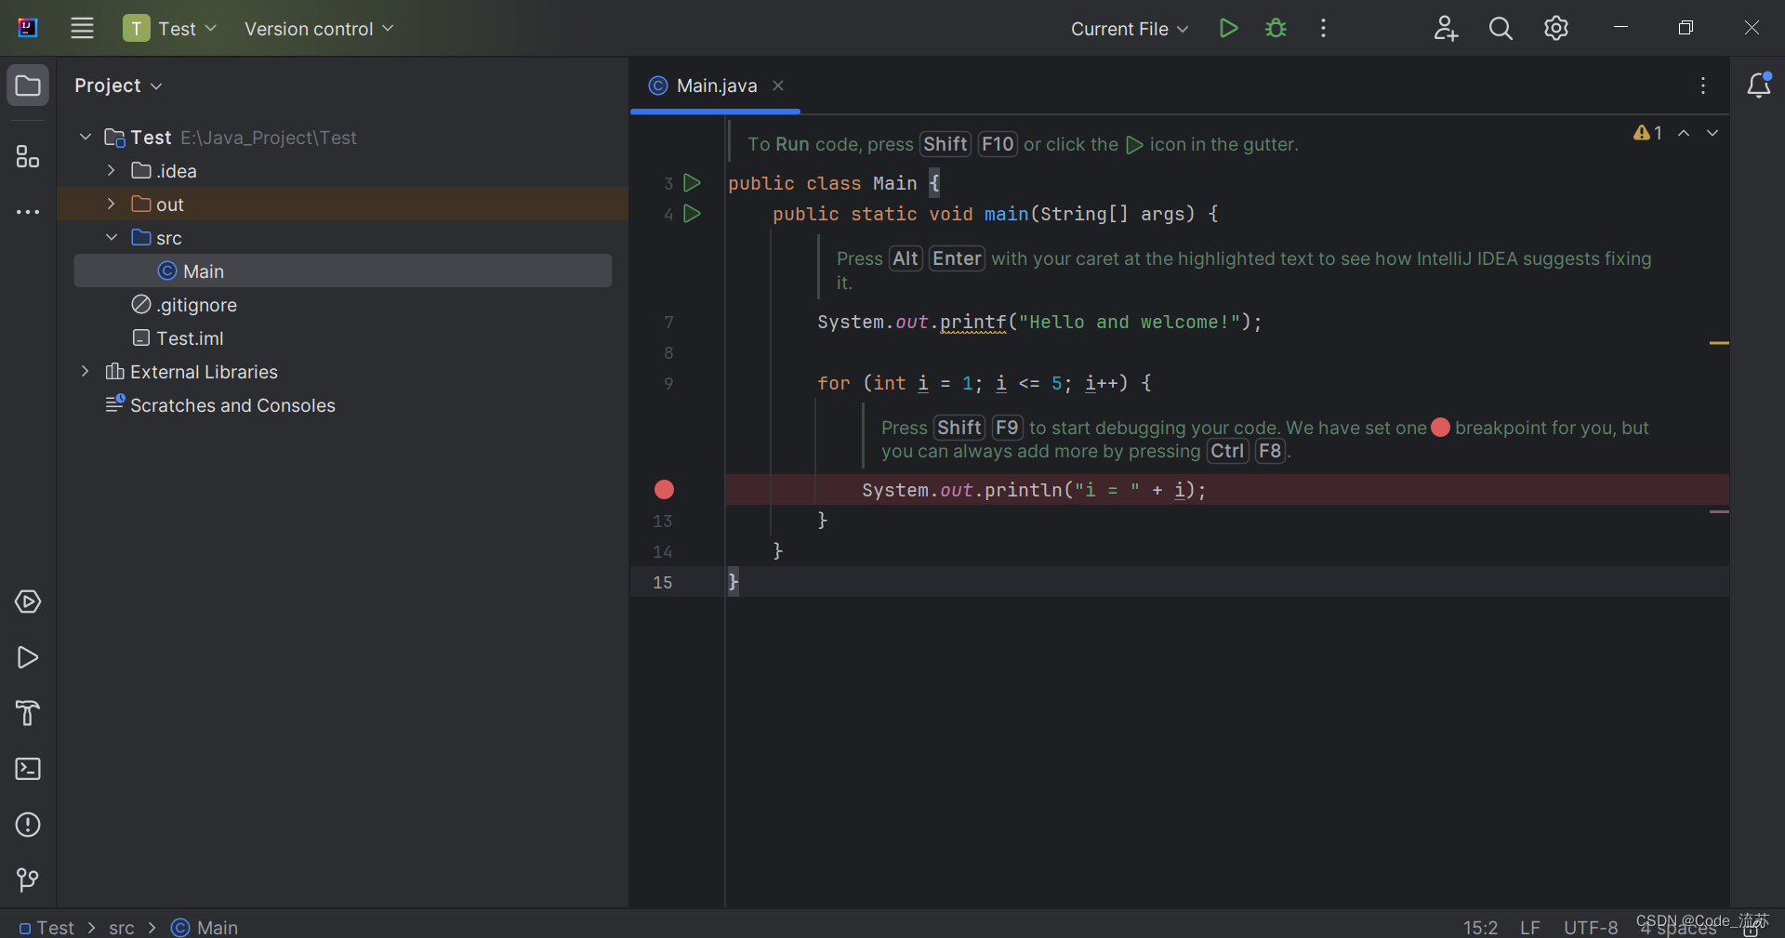This screenshot has width=1785, height=938.
Task: Click run gutter icon for class Main
Action: pos(692,182)
